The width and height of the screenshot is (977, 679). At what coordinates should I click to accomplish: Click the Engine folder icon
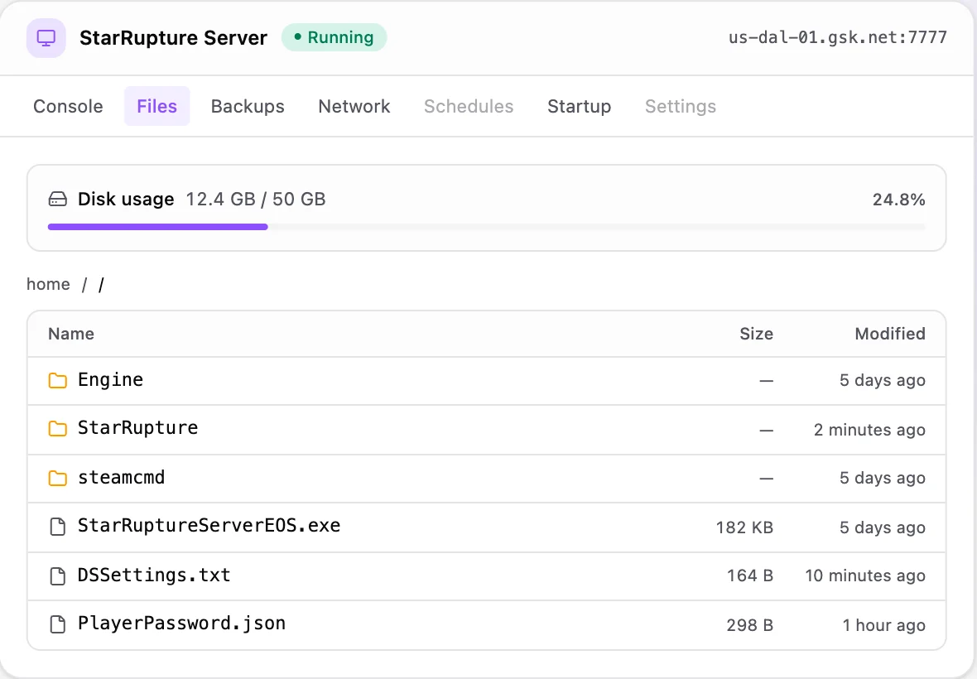coord(57,380)
